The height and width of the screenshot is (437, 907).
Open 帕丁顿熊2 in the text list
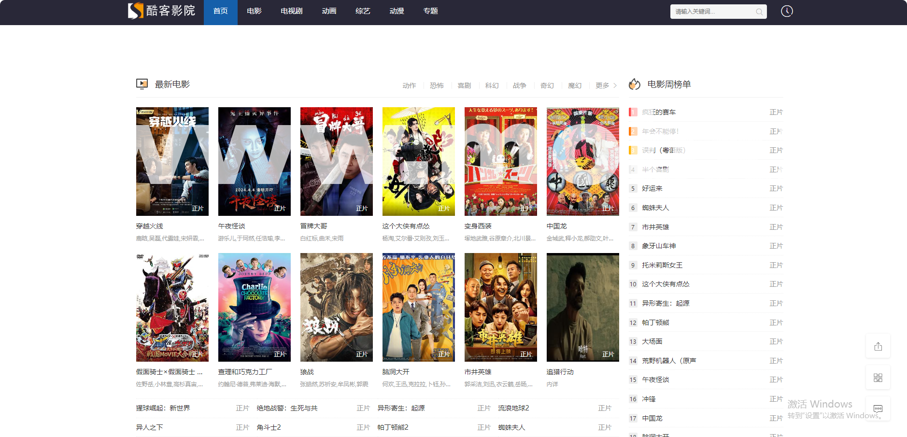coord(393,427)
